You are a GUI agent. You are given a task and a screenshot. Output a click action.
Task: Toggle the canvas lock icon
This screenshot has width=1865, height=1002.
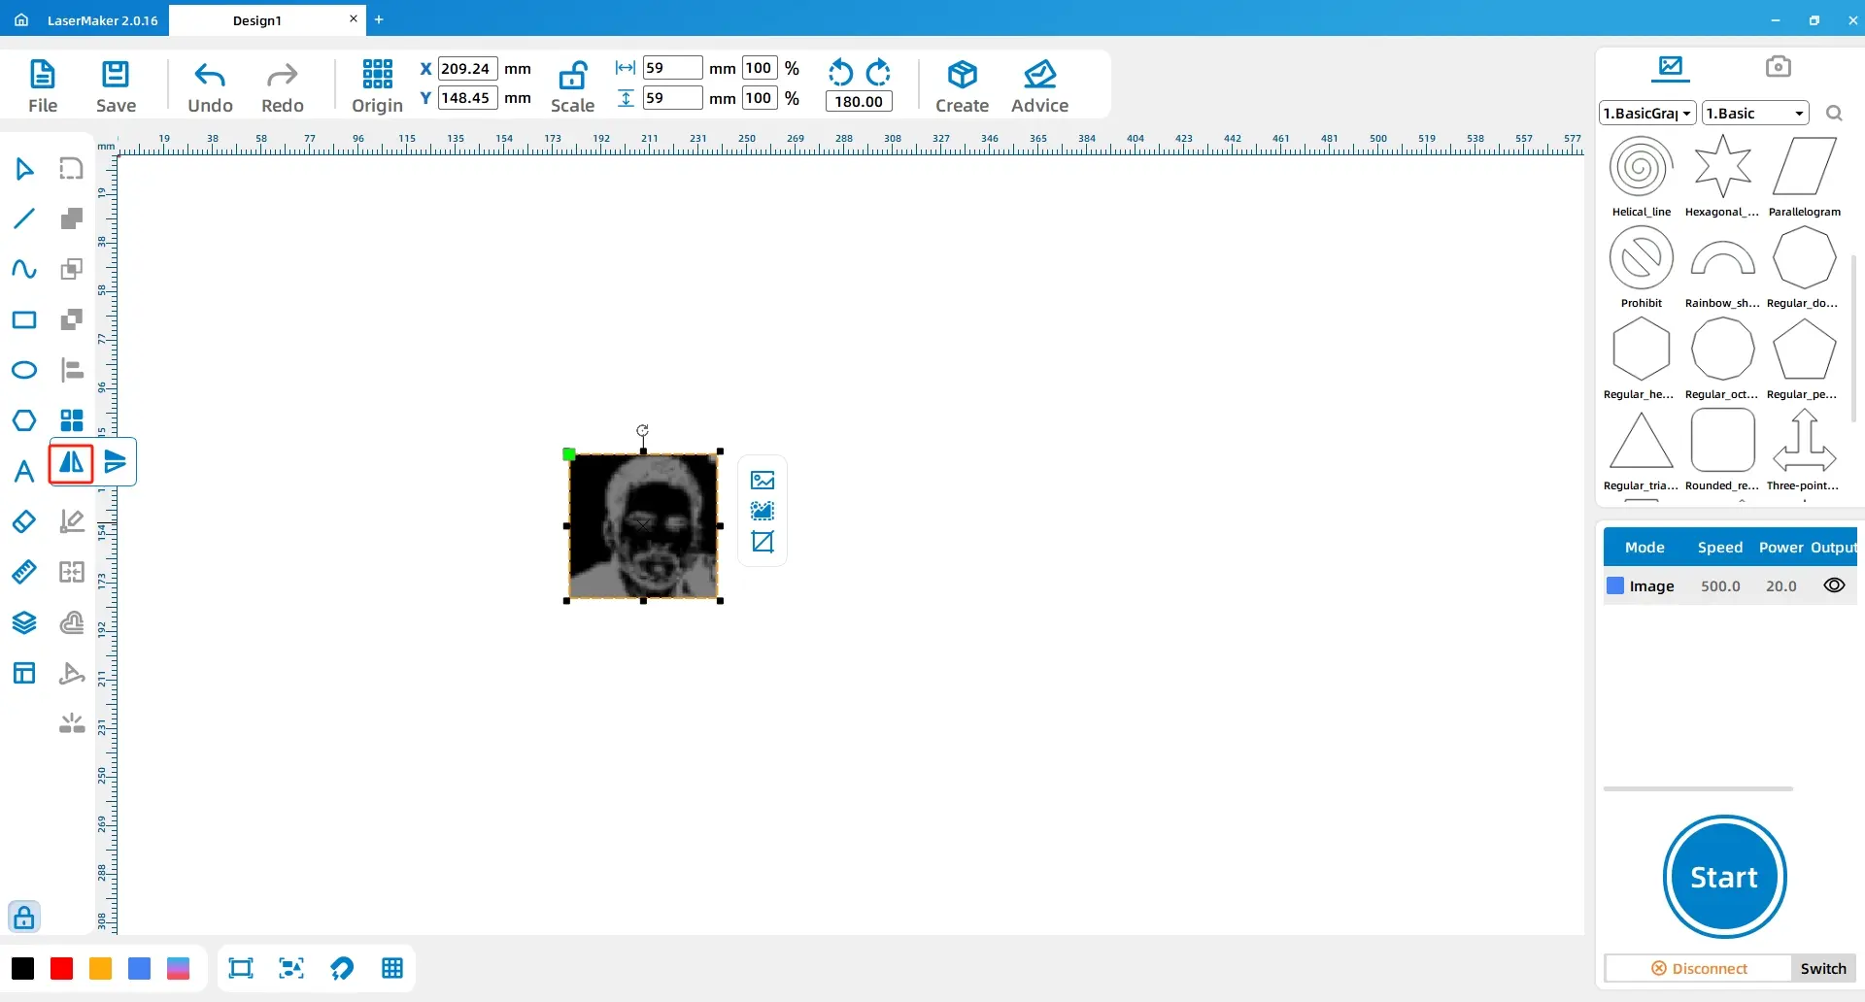[24, 917]
